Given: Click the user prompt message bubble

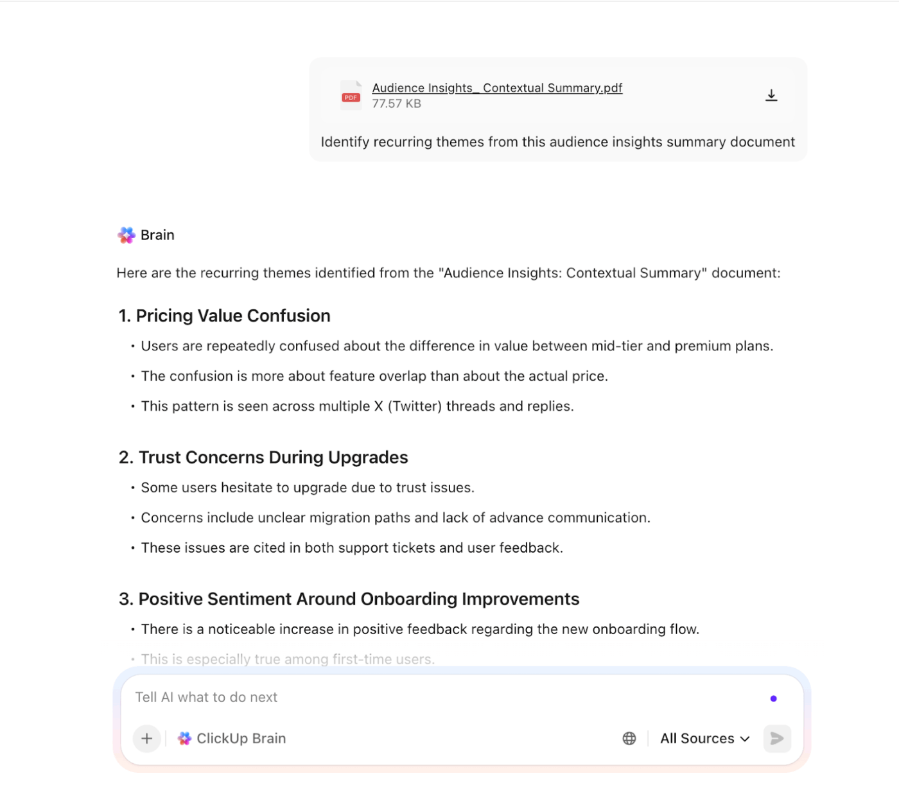Looking at the screenshot, I should click(x=557, y=142).
